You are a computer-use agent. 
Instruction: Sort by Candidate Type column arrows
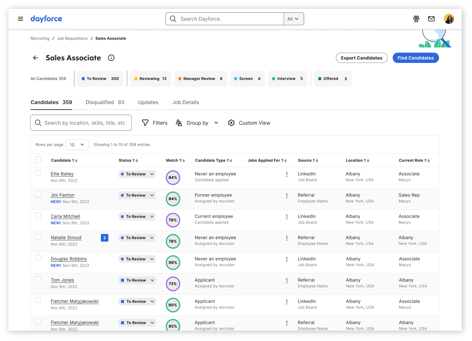230,160
